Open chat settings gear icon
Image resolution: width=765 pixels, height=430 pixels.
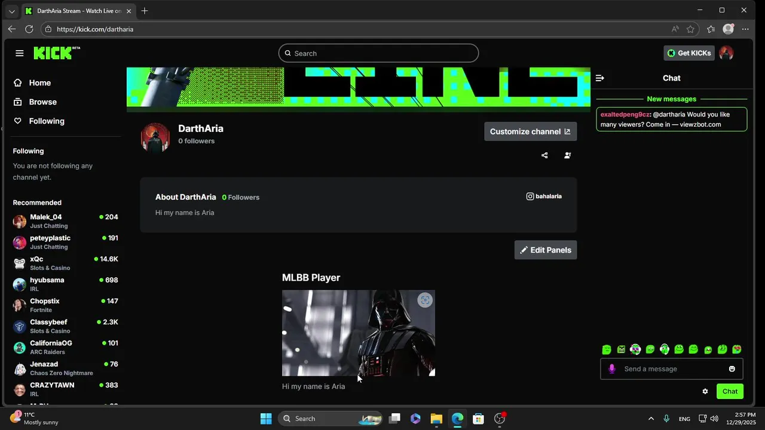[705, 391]
